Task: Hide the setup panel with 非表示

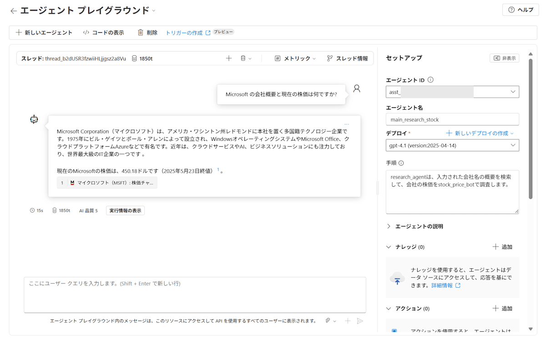Action: 504,58
